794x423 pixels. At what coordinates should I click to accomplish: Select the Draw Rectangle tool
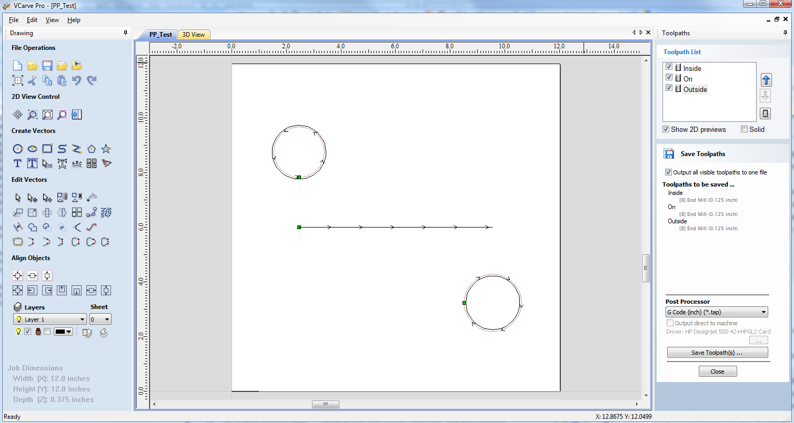point(47,149)
